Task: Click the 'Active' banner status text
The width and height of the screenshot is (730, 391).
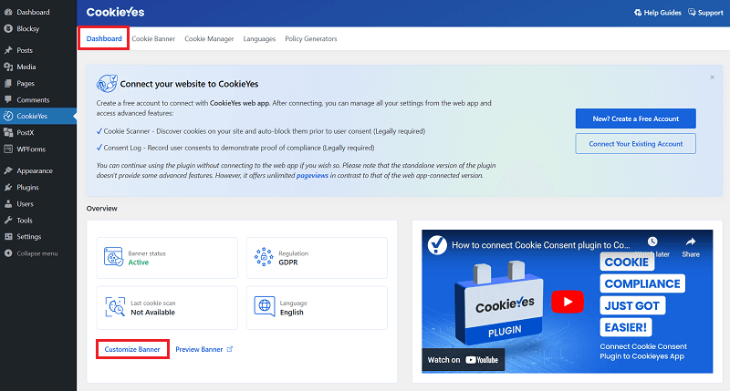Action: coord(139,262)
